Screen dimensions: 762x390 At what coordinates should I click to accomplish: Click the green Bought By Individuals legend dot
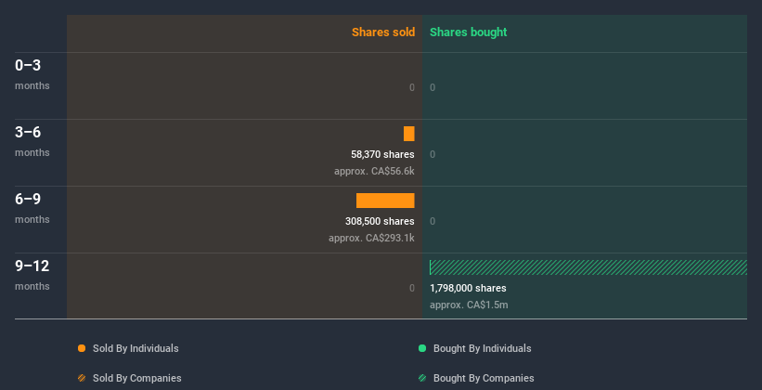(422, 348)
